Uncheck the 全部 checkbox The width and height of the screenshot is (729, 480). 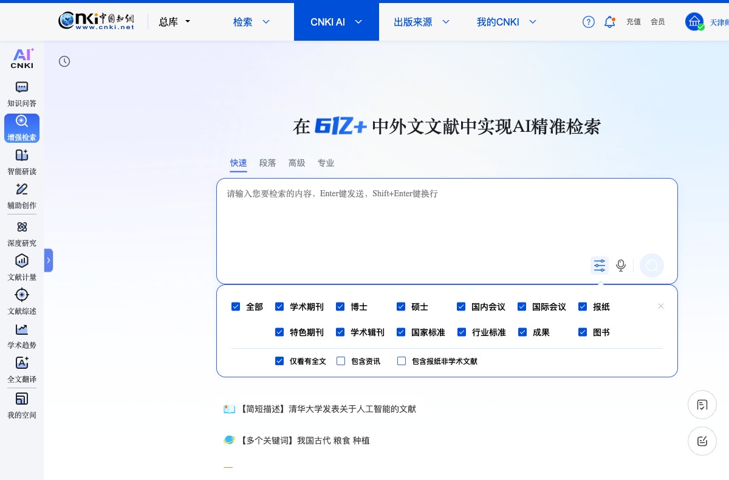click(x=236, y=307)
